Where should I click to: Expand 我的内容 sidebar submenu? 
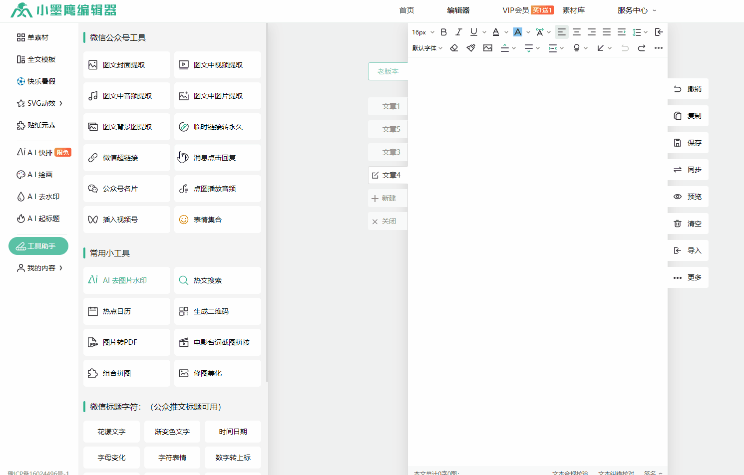pyautogui.click(x=61, y=268)
